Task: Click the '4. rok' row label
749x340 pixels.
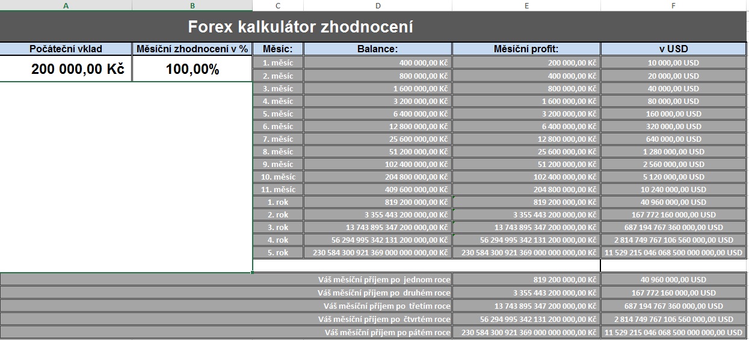Action: tap(278, 240)
